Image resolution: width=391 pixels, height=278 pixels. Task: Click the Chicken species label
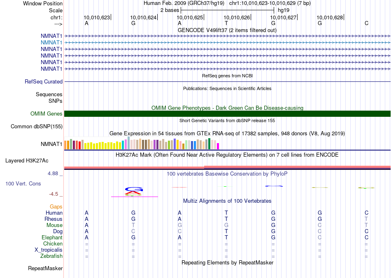pyautogui.click(x=53, y=243)
